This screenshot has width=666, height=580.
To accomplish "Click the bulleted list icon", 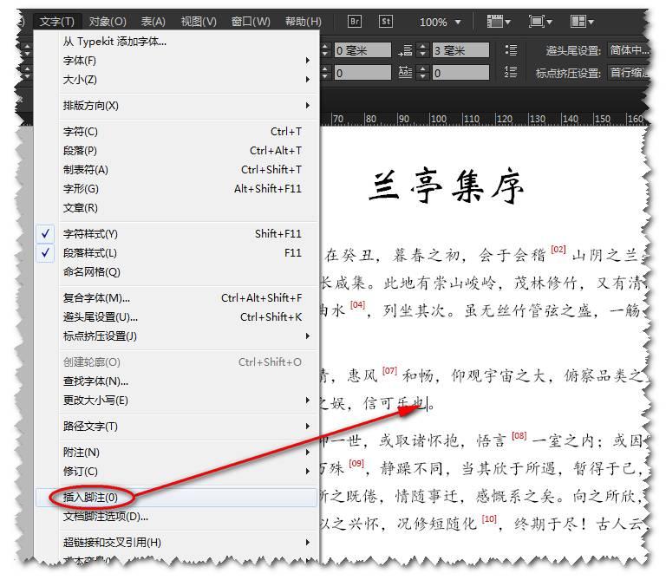I will [x=511, y=50].
